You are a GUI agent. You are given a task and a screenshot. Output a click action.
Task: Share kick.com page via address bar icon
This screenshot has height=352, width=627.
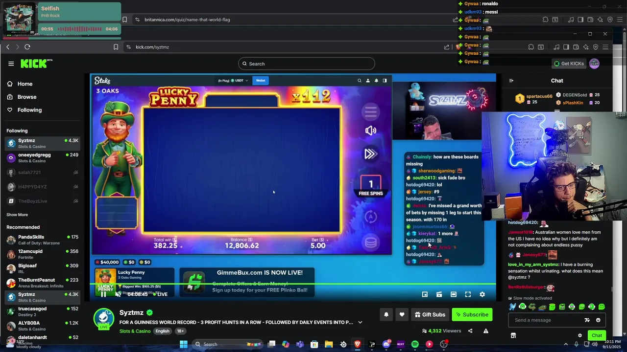tap(446, 47)
